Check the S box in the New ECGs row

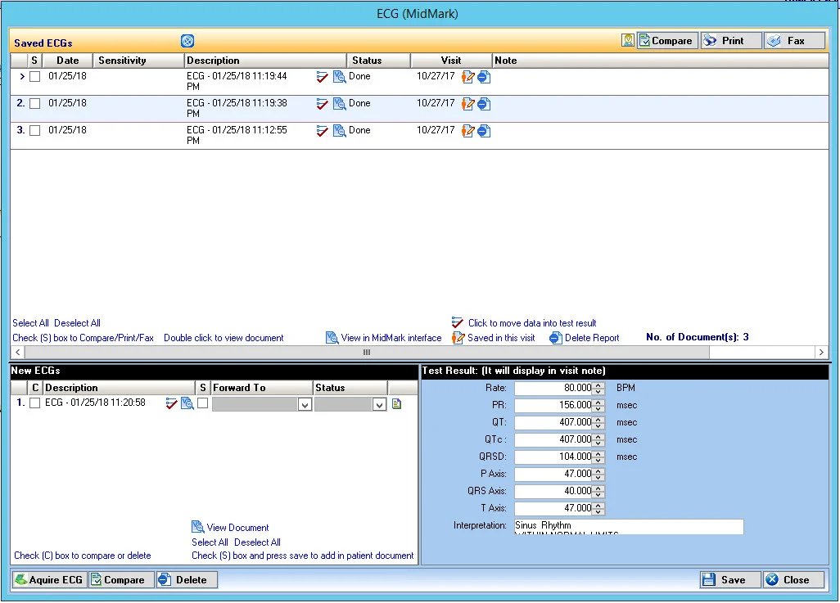tap(202, 403)
